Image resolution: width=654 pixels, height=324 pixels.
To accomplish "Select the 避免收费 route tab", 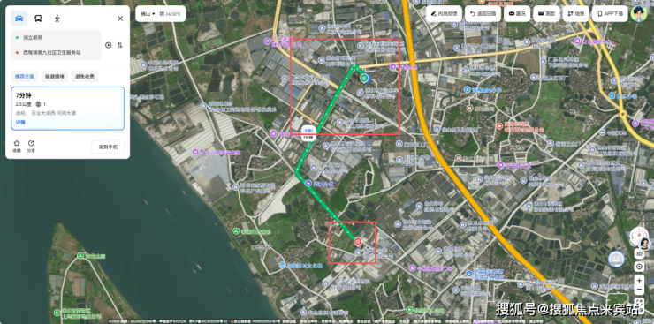I will click(85, 76).
